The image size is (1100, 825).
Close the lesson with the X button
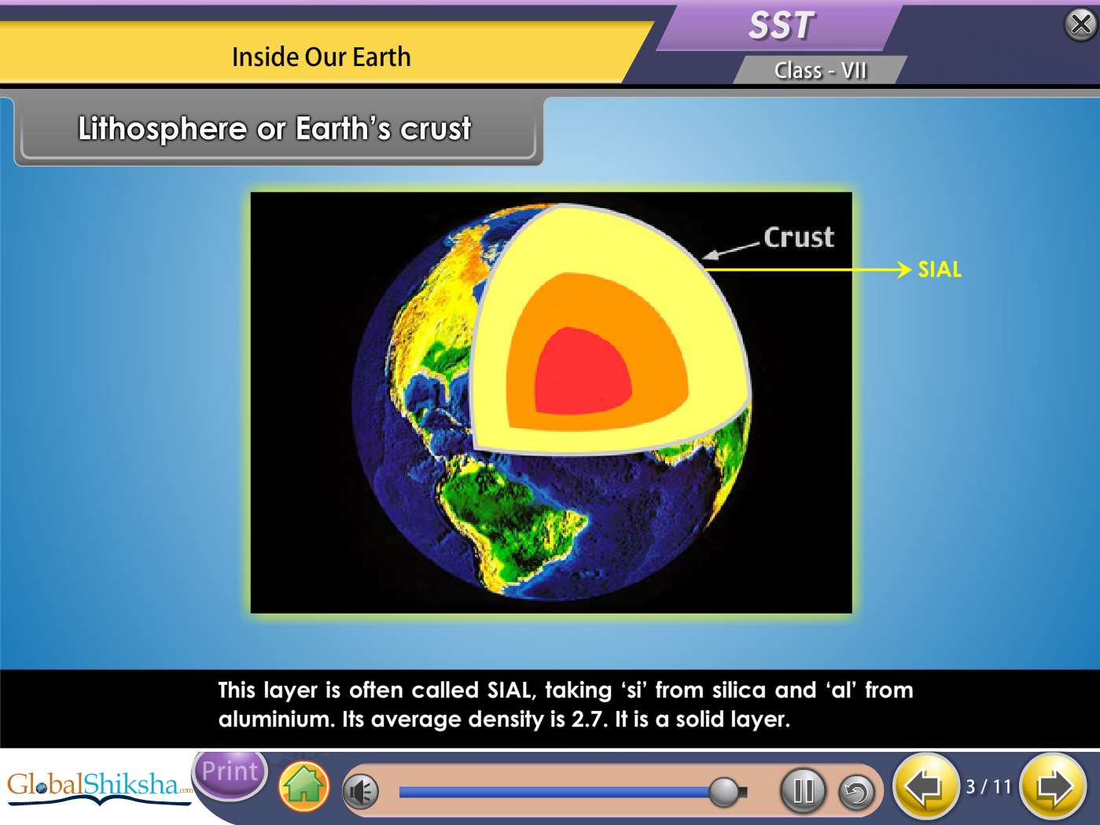(1081, 24)
